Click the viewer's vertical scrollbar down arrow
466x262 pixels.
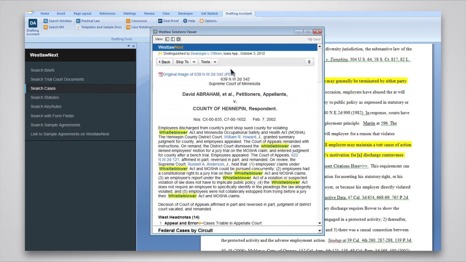click(320, 223)
